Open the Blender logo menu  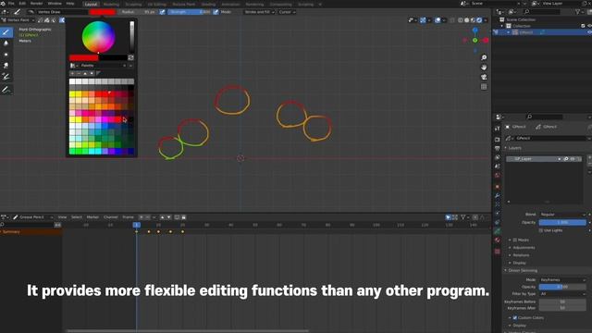[x=4, y=4]
